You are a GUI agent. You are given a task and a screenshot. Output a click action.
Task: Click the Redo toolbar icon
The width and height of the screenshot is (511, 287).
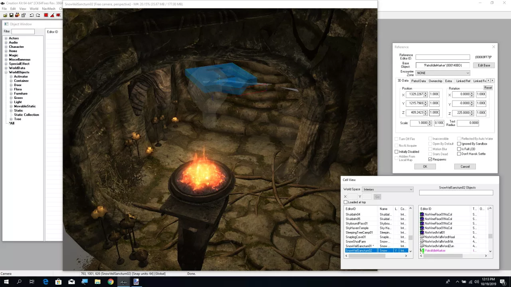(x=38, y=15)
